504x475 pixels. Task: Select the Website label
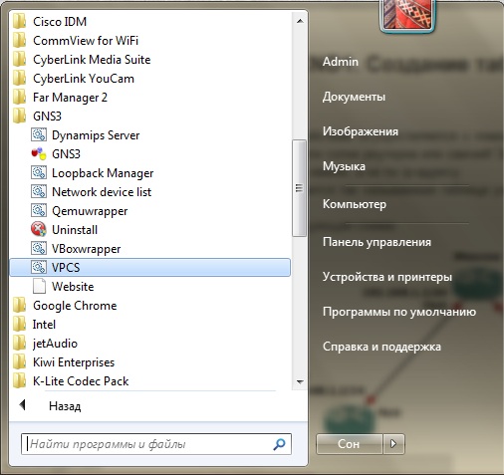coord(73,287)
